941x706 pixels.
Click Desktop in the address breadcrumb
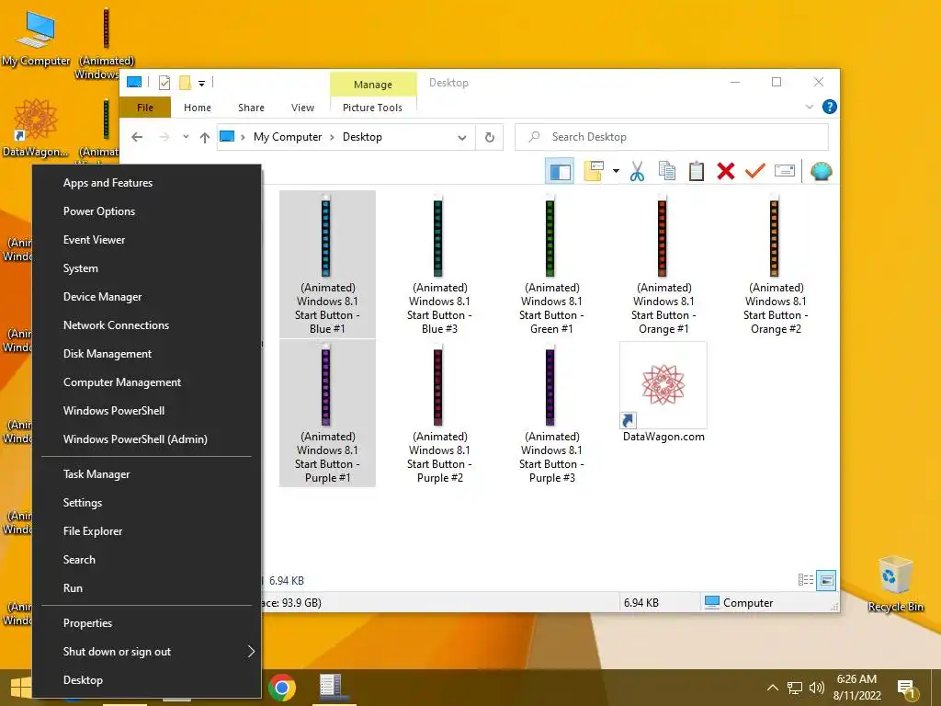(362, 137)
